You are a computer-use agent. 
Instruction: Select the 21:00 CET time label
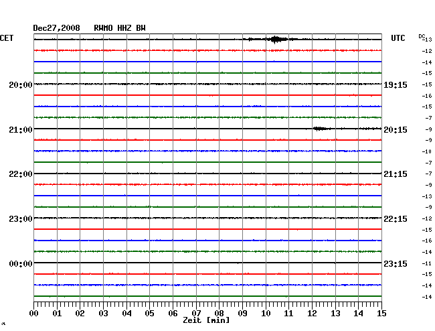[x=21, y=130]
